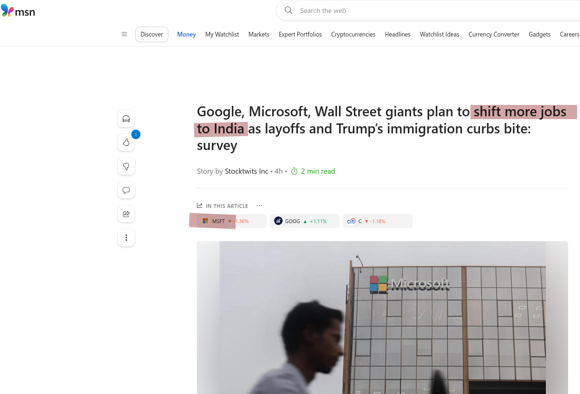580x394 pixels.
Task: Open the vertical three-dot more options icon
Action: (126, 238)
